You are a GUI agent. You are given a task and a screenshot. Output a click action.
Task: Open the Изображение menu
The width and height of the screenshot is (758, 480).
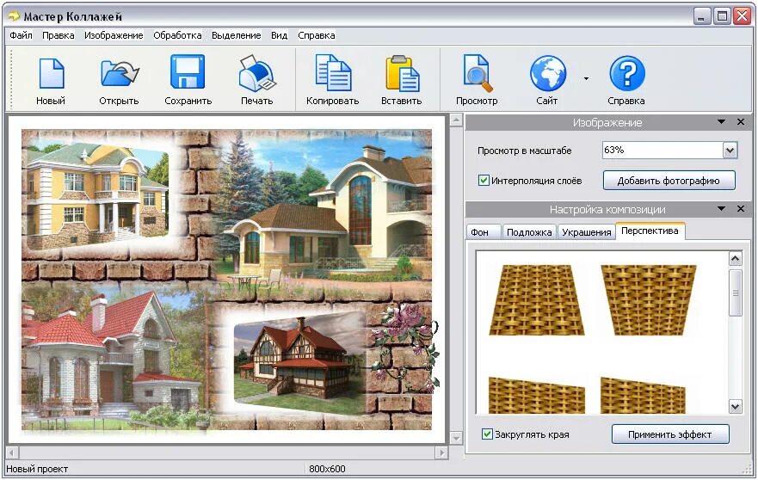(114, 35)
